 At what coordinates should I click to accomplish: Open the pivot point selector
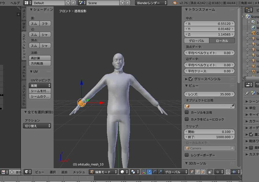135,172
